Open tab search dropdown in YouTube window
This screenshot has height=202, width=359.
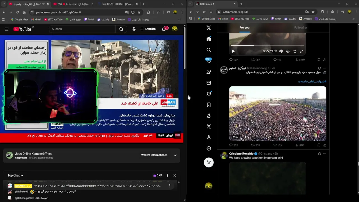tap(3, 4)
